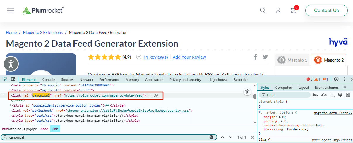The image size is (353, 143).
Task: Open the Network panel tab
Action: coord(86,80)
